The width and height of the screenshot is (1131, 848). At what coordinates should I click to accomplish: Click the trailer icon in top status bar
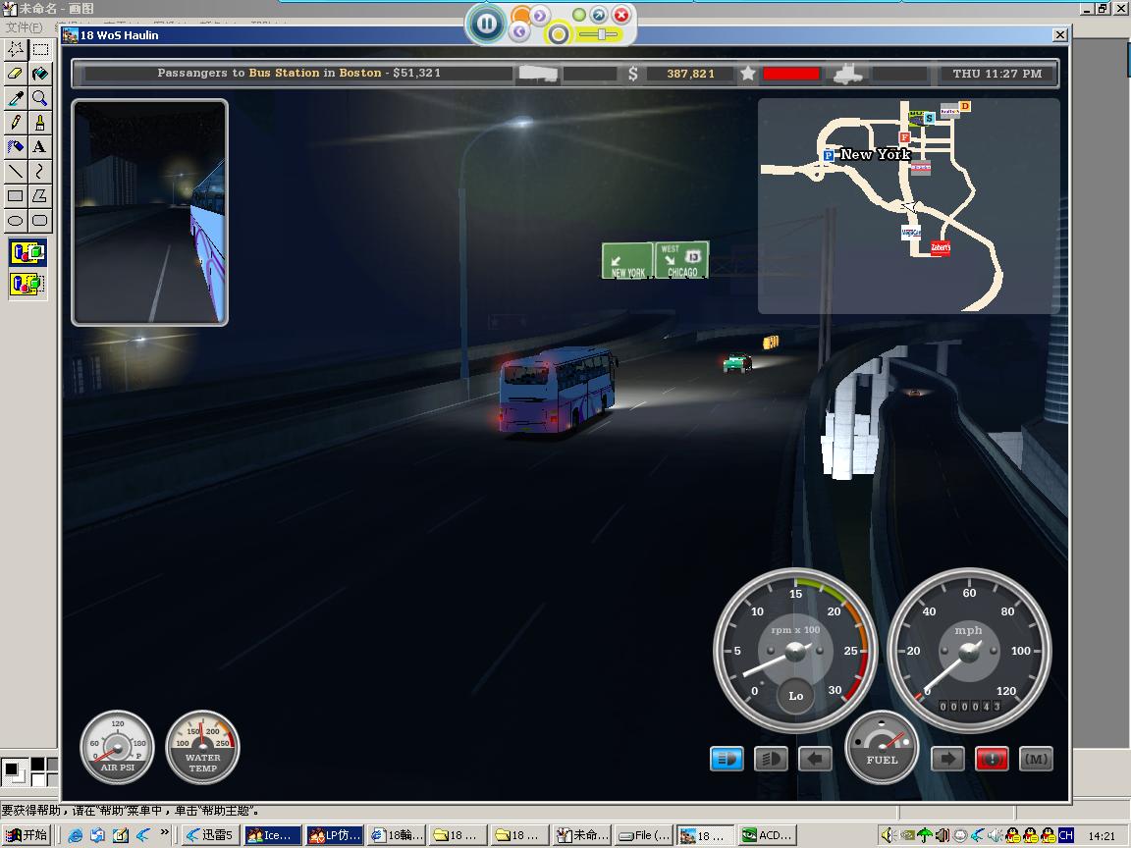(537, 74)
